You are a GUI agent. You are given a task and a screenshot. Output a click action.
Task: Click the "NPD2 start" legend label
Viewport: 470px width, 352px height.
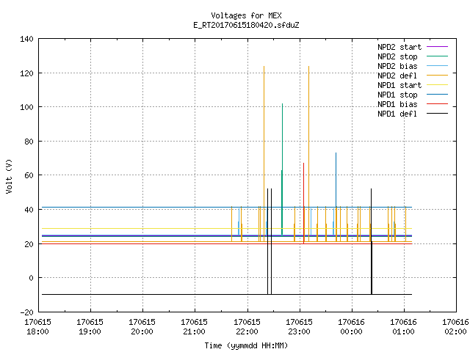[399, 47]
